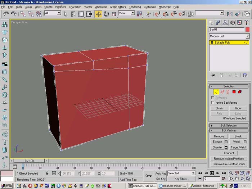Activate Select and Rotate tool

[106, 14]
